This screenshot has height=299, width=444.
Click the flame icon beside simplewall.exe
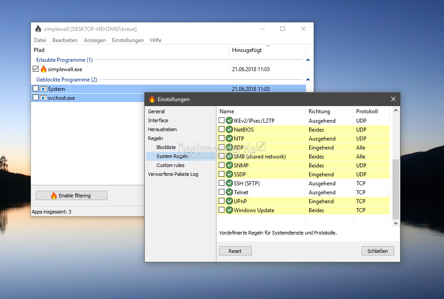pyautogui.click(x=43, y=69)
